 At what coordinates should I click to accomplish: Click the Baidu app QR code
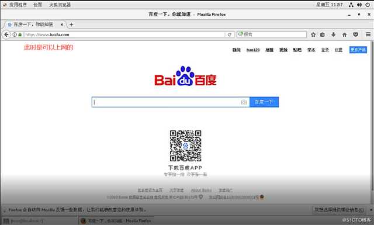186,146
